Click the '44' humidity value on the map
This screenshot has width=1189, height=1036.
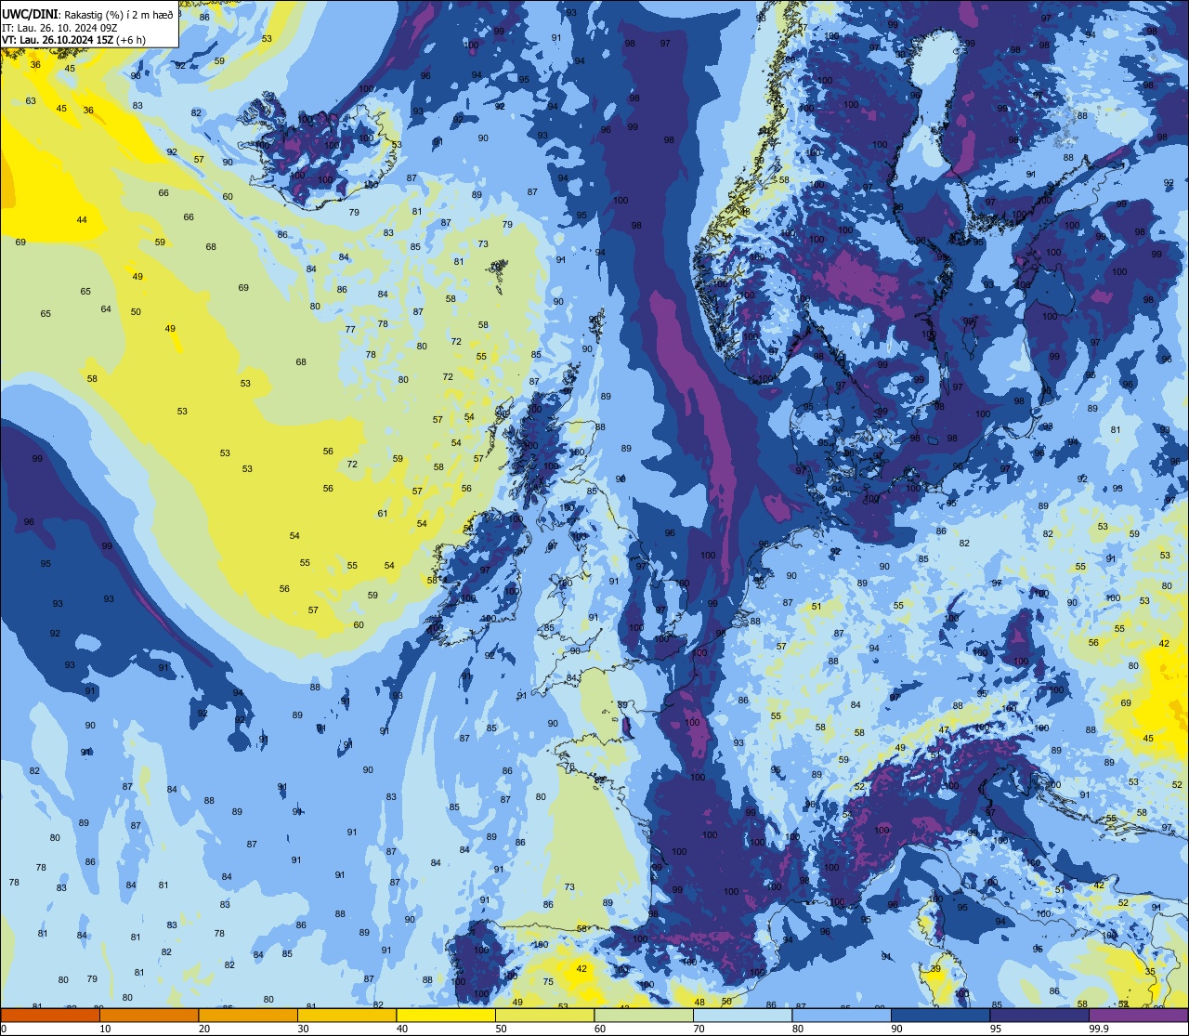[82, 220]
